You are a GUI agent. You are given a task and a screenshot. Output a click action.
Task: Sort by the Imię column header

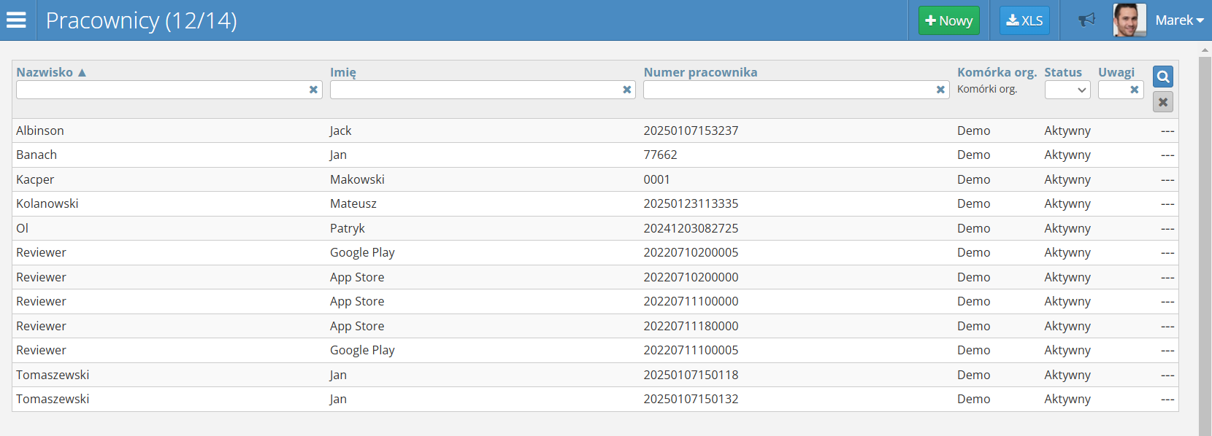(342, 72)
